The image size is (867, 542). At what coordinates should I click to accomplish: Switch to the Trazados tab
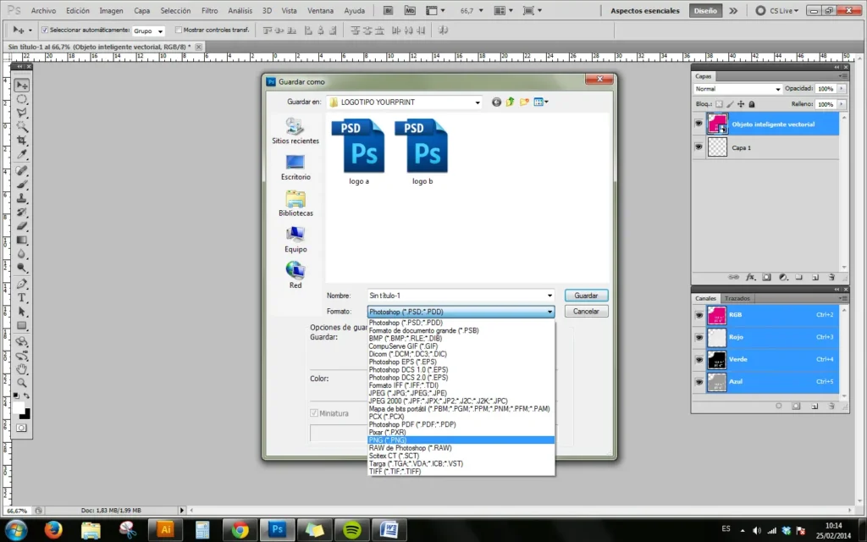[737, 298]
